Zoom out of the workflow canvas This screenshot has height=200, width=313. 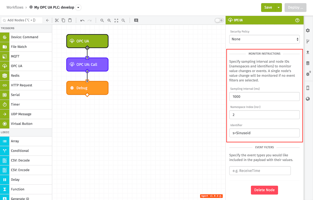click(102, 20)
